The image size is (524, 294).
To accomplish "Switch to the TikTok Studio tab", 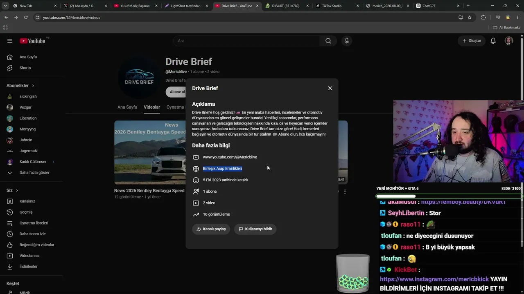I will (338, 6).
